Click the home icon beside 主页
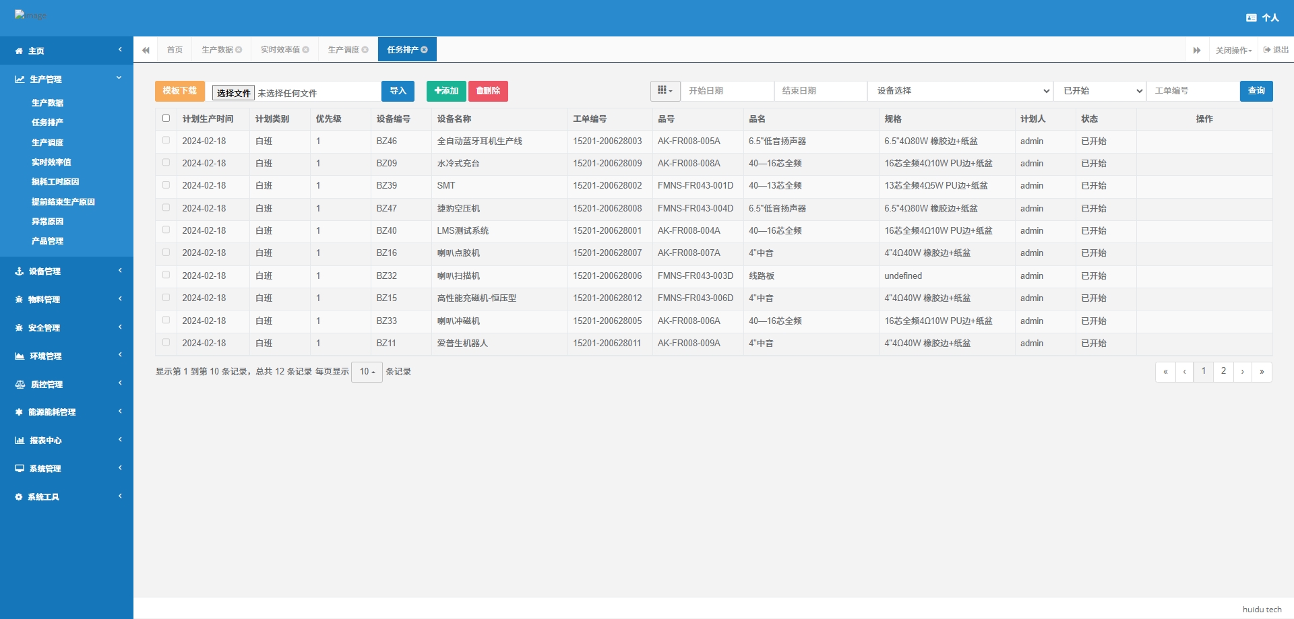Image resolution: width=1294 pixels, height=619 pixels. click(x=19, y=51)
